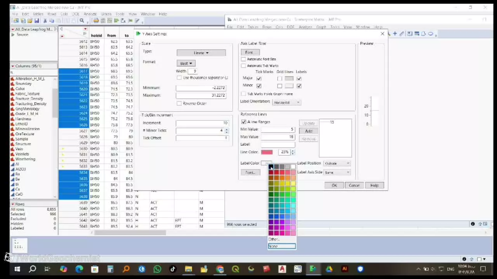Open TikTok from the taskbar
Image resolution: width=497 pixels, height=279 pixels.
click(173, 269)
